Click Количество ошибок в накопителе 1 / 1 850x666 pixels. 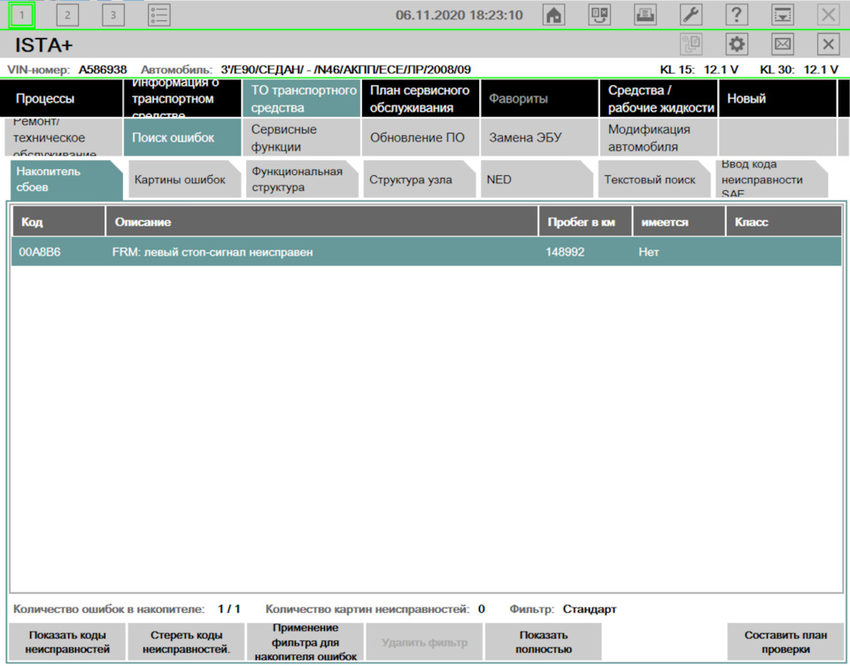point(127,609)
